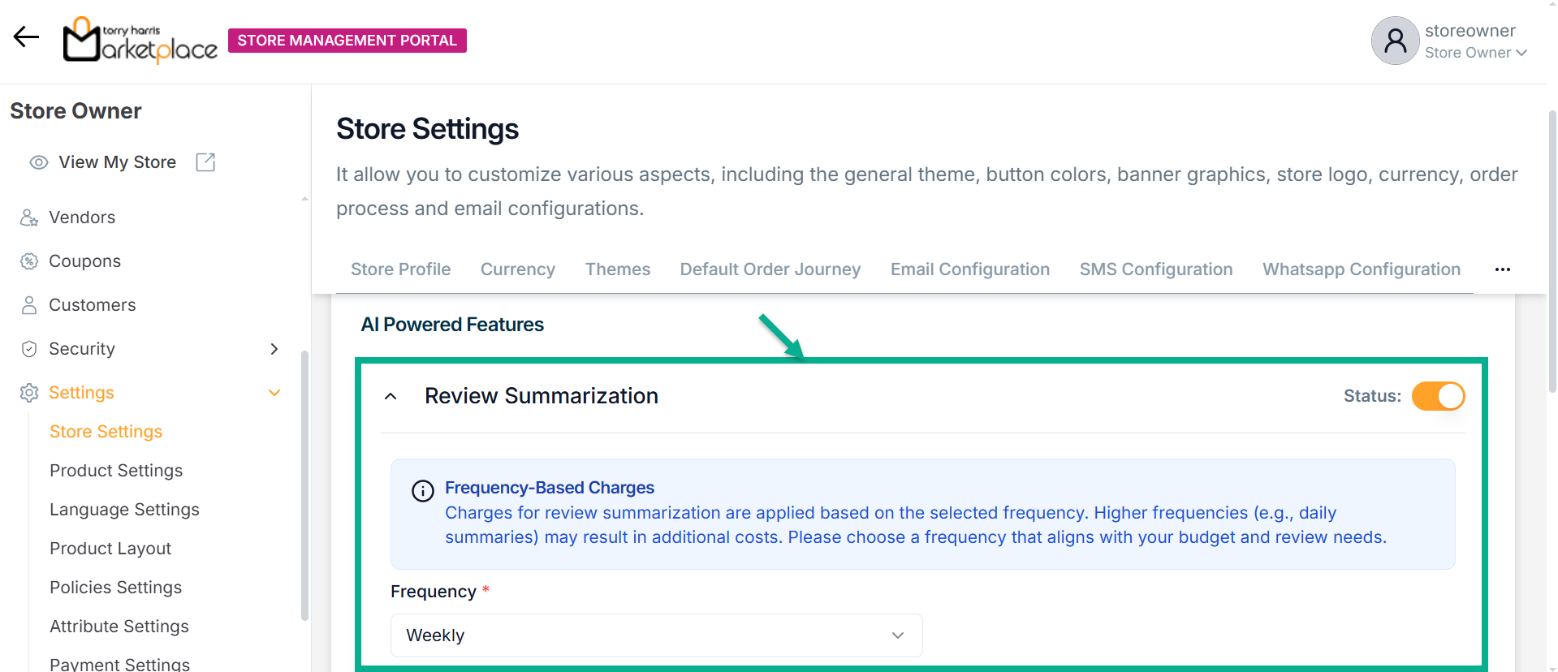
Task: Click the Vendors sidebar icon
Action: 29,218
